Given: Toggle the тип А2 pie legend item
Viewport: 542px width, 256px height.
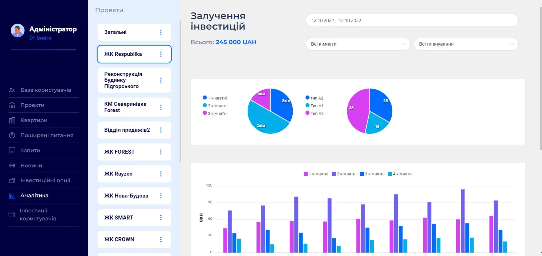Looking at the screenshot, I should [314, 98].
